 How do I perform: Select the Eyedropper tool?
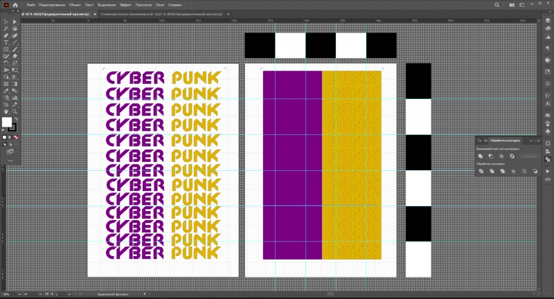coord(6,91)
